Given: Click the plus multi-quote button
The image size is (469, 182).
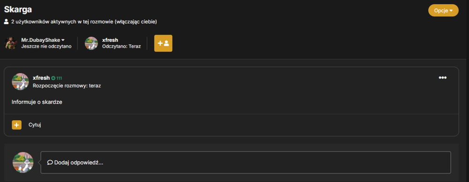Looking at the screenshot, I should (16, 125).
